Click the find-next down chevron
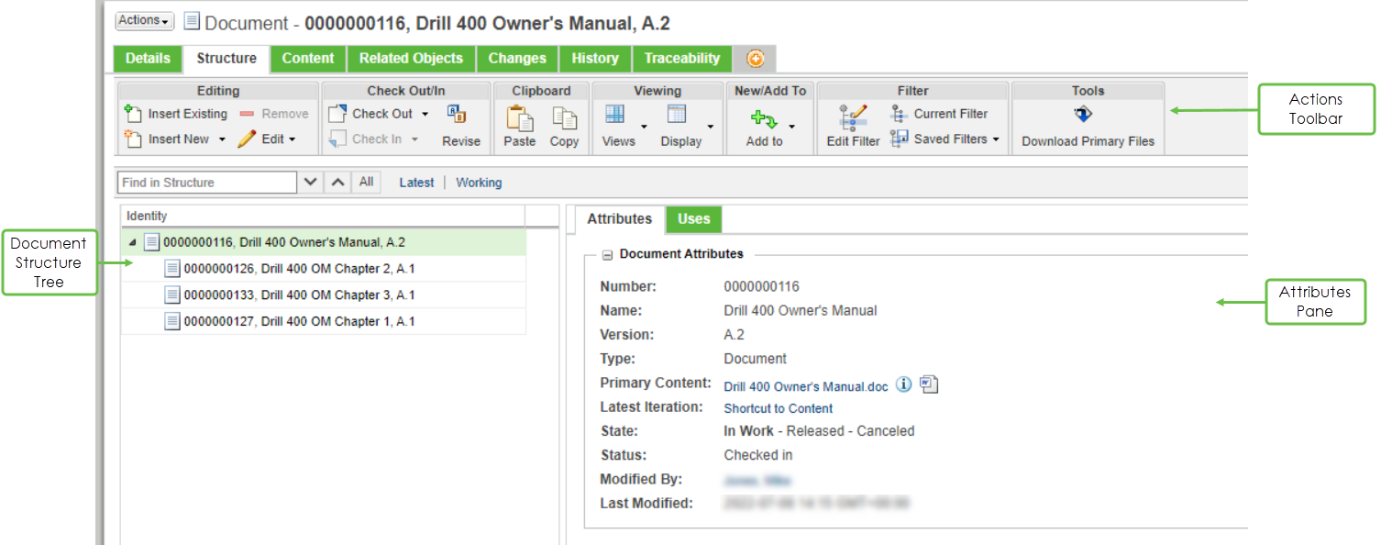The width and height of the screenshot is (1381, 545). click(311, 183)
